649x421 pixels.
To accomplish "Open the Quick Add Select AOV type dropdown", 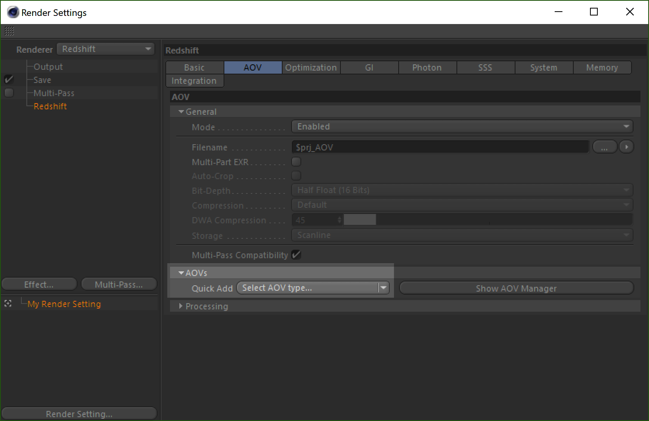I will 313,288.
